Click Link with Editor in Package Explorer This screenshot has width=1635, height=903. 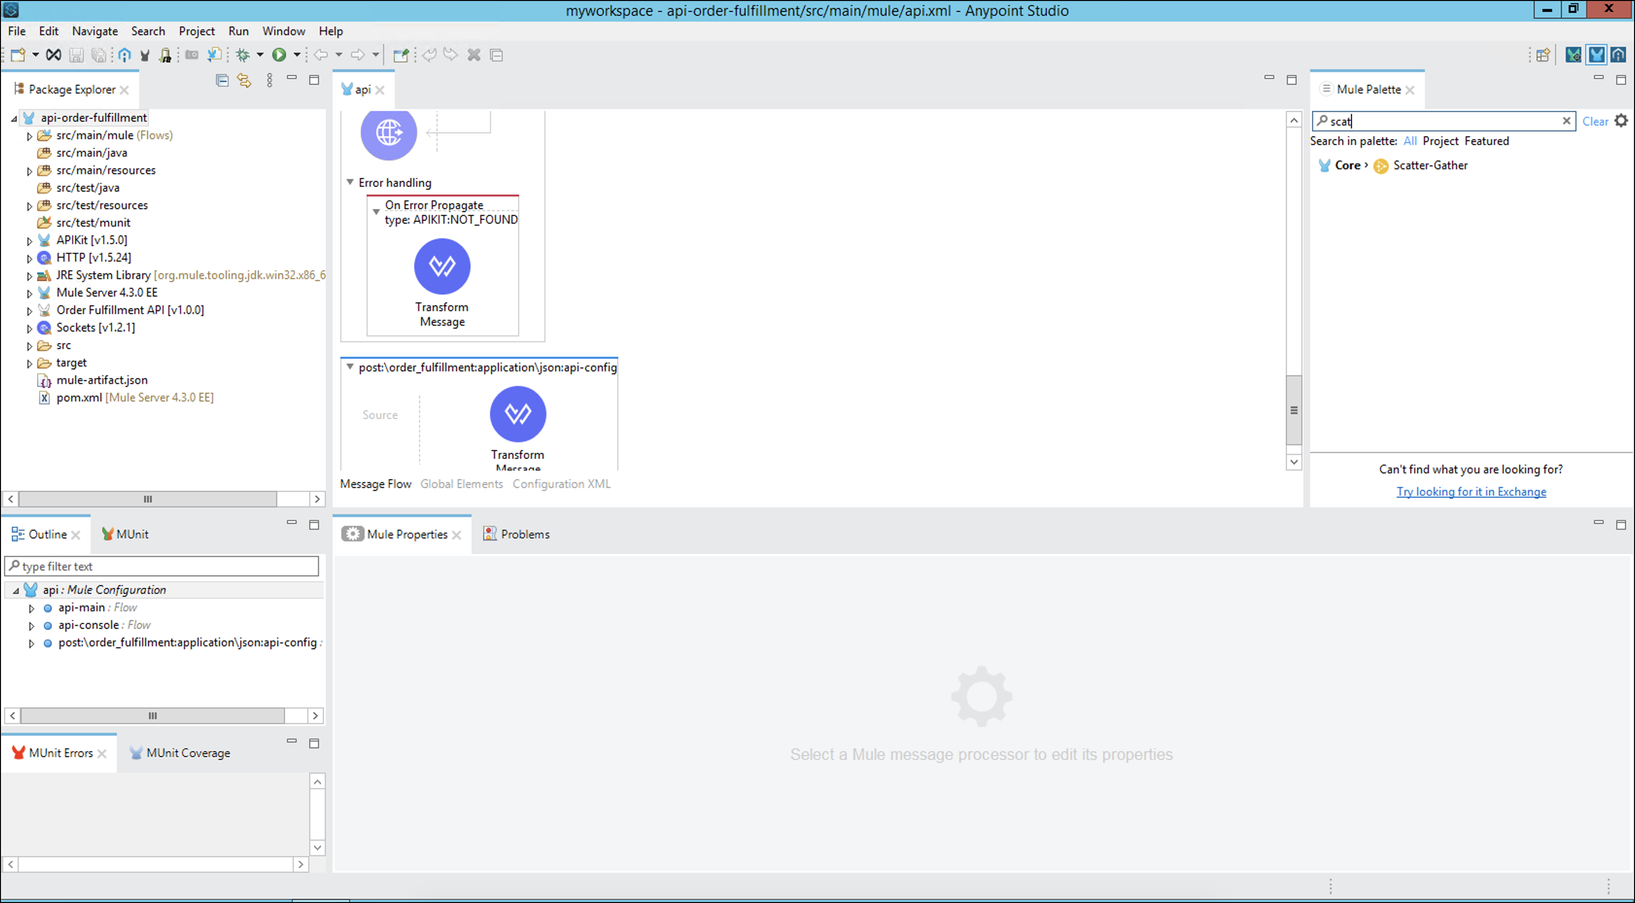coord(244,80)
